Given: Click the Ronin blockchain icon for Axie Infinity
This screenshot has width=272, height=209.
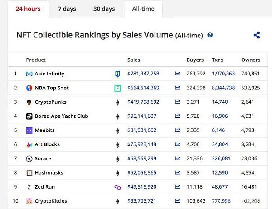Looking at the screenshot, I should pos(117,74).
